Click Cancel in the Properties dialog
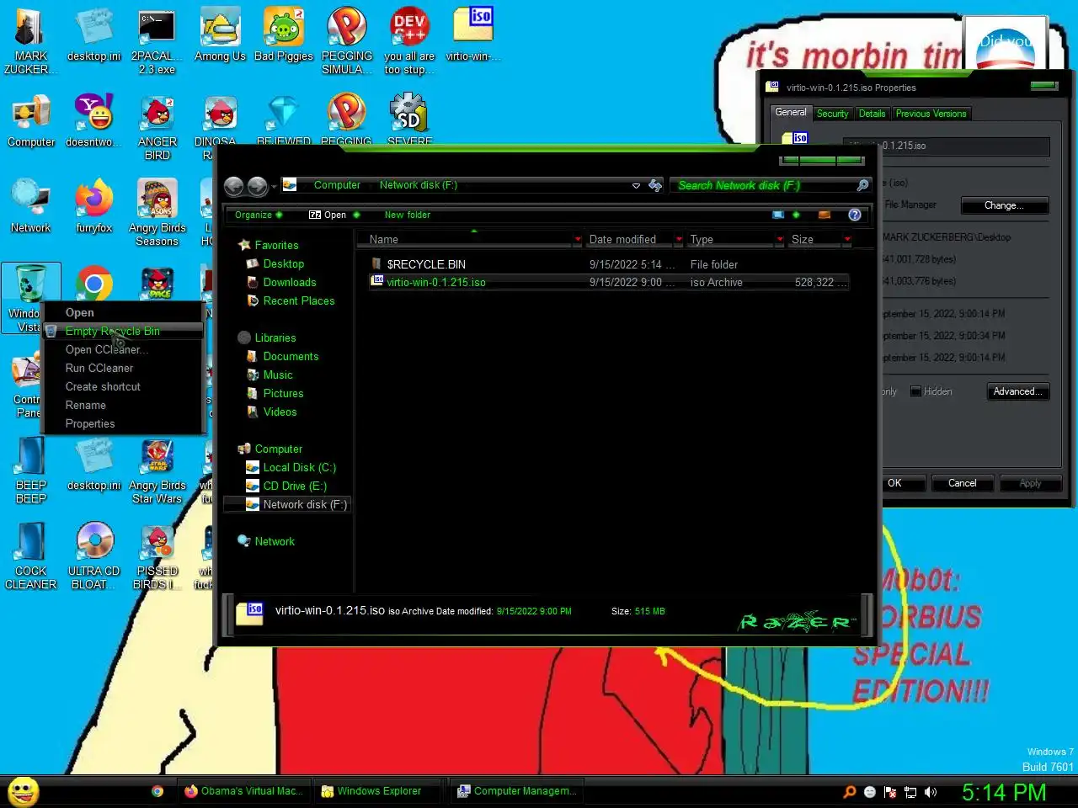The image size is (1078, 808). point(962,483)
